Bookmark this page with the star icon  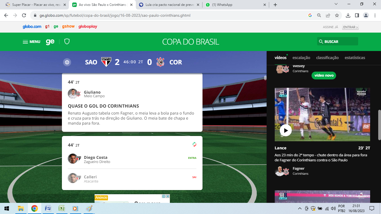[x=337, y=15]
